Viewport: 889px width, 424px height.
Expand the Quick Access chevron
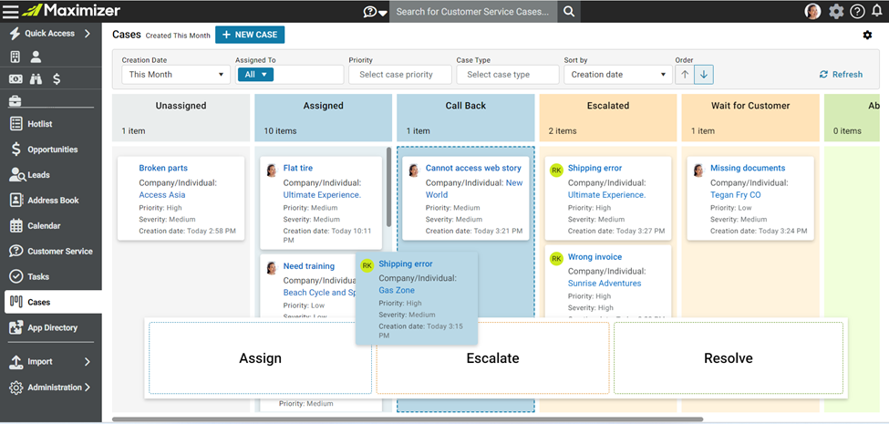pyautogui.click(x=87, y=34)
